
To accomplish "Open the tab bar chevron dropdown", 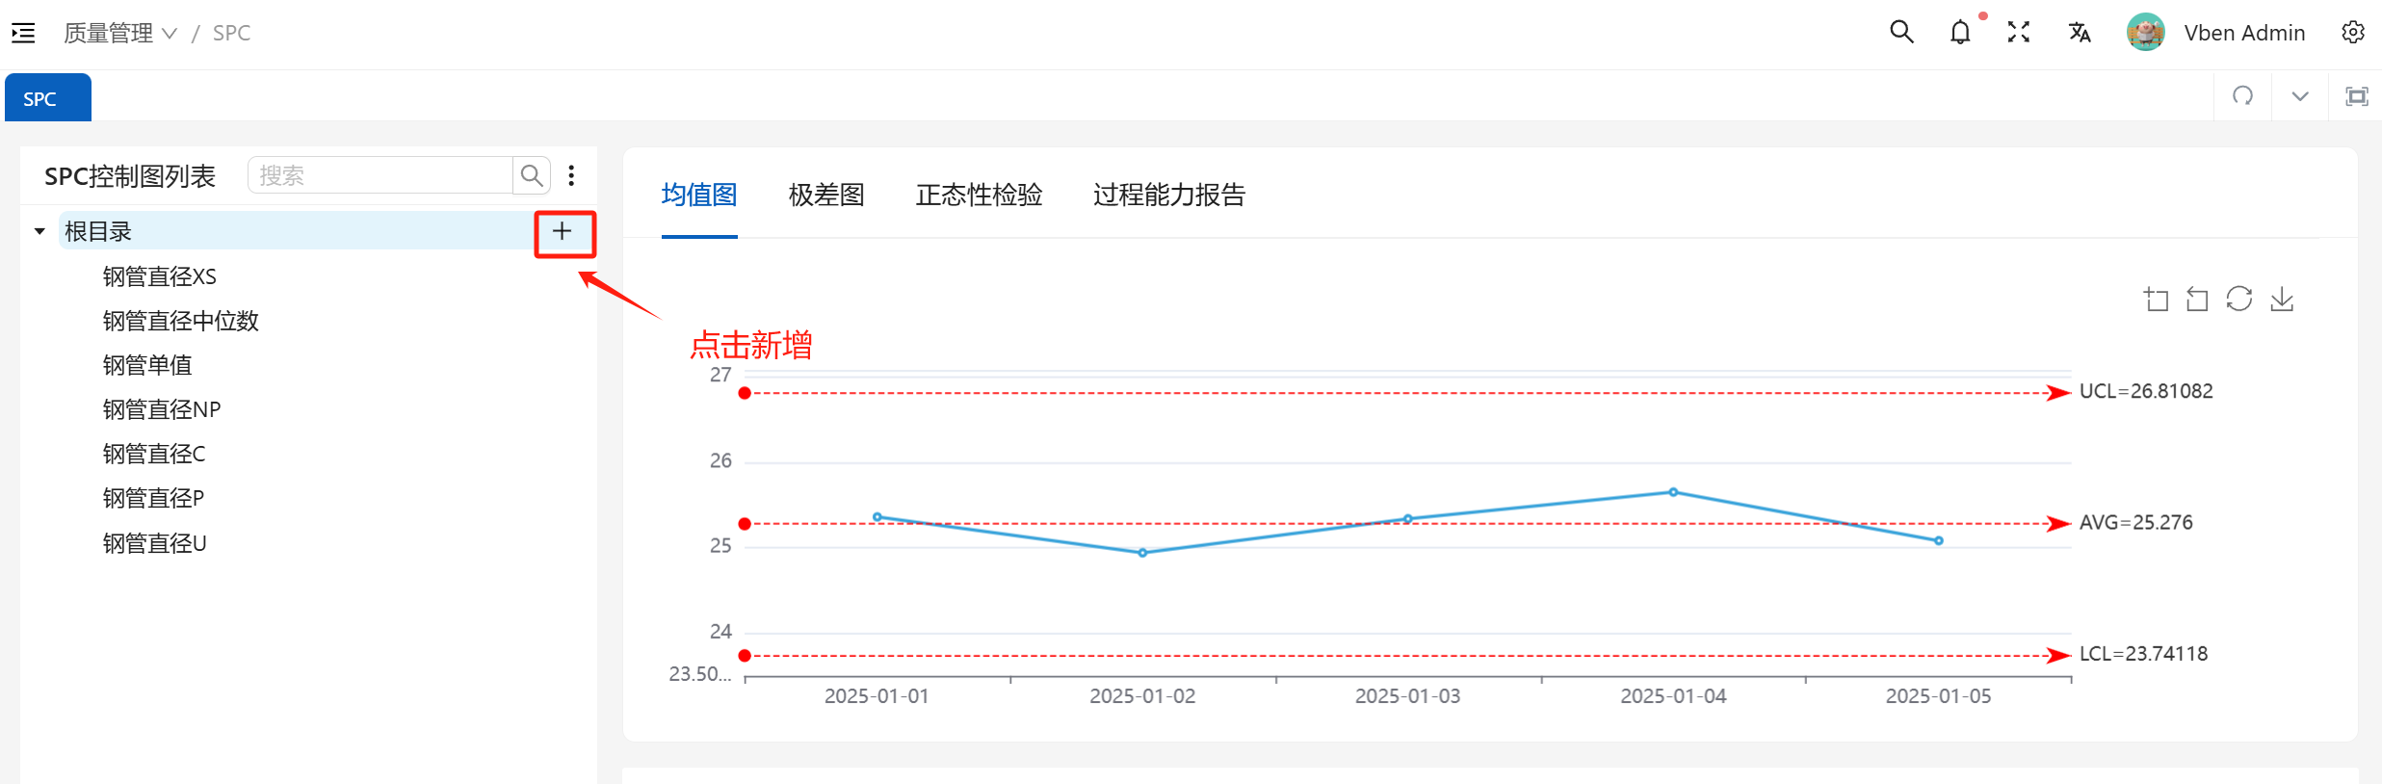I will 2300,96.
